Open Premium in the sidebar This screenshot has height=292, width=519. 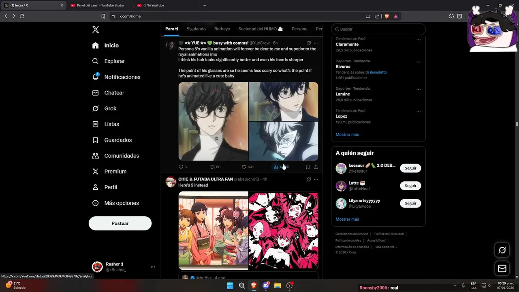tap(109, 172)
